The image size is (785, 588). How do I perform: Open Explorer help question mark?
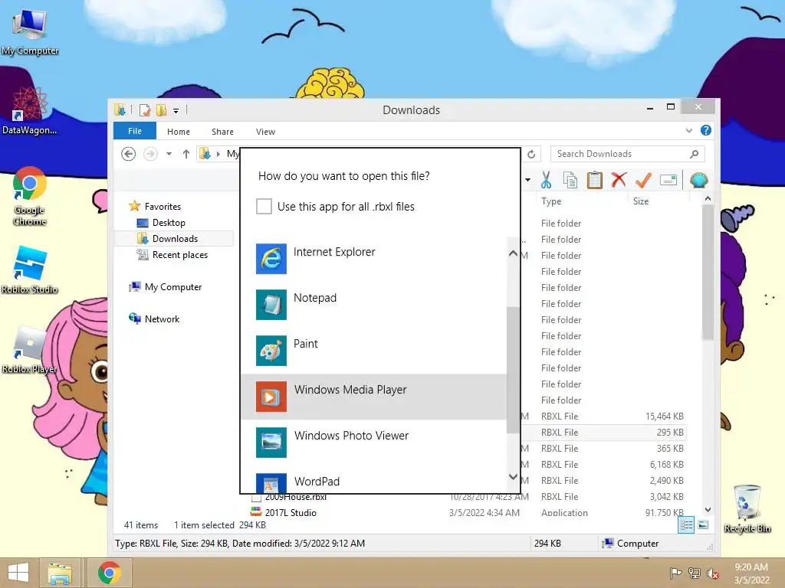pyautogui.click(x=706, y=130)
